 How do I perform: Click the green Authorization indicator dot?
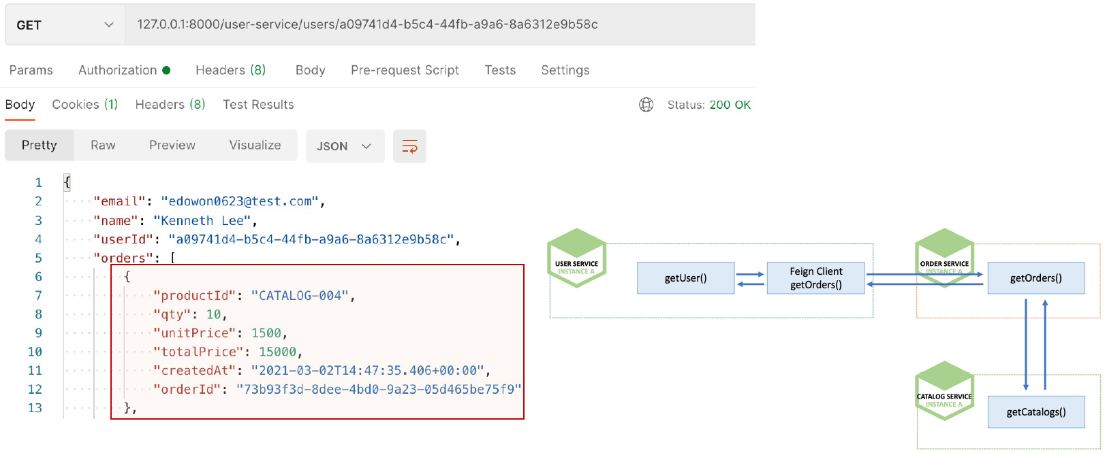(166, 70)
